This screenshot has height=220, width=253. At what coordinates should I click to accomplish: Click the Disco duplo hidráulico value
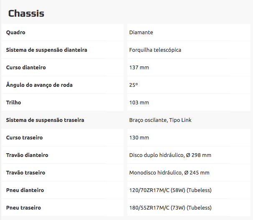170,155
